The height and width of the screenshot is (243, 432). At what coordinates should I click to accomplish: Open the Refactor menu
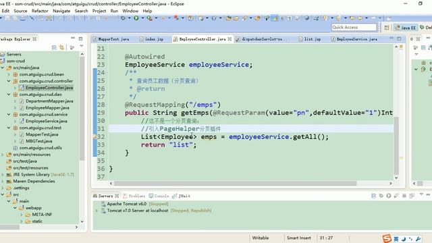40,11
